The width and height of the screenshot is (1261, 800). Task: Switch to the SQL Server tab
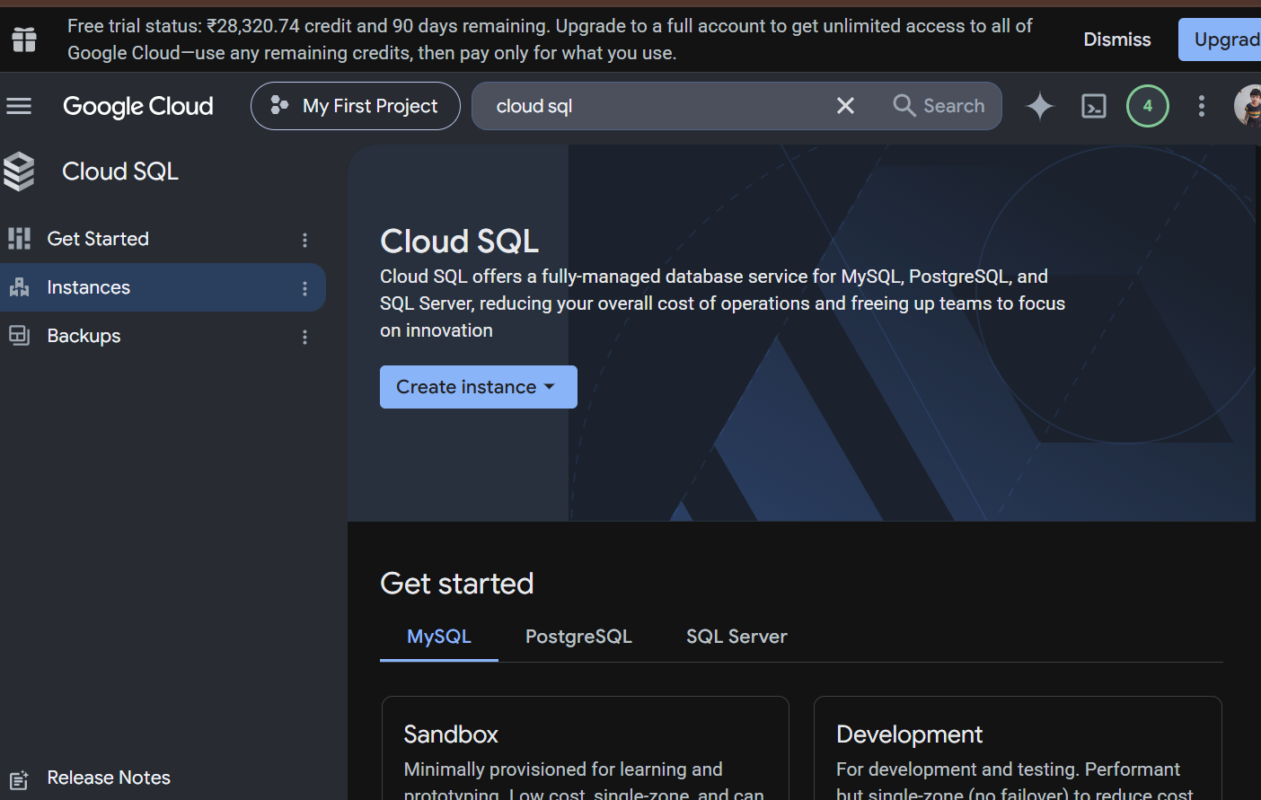pyautogui.click(x=736, y=637)
